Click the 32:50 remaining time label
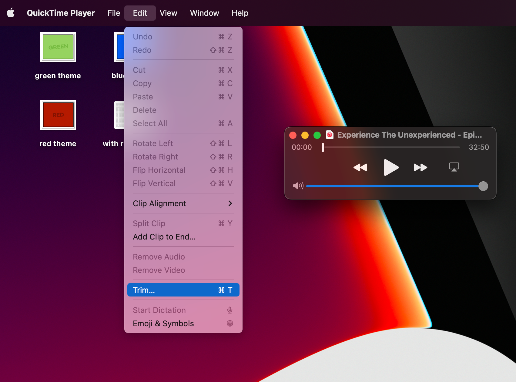This screenshot has width=516, height=382. 479,147
